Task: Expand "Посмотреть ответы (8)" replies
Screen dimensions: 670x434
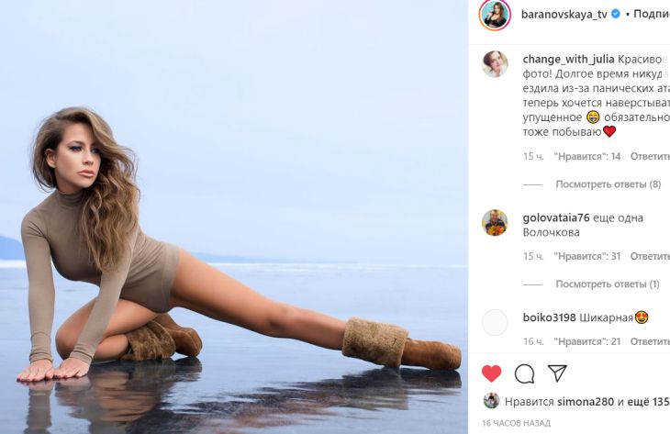Action: coord(608,184)
